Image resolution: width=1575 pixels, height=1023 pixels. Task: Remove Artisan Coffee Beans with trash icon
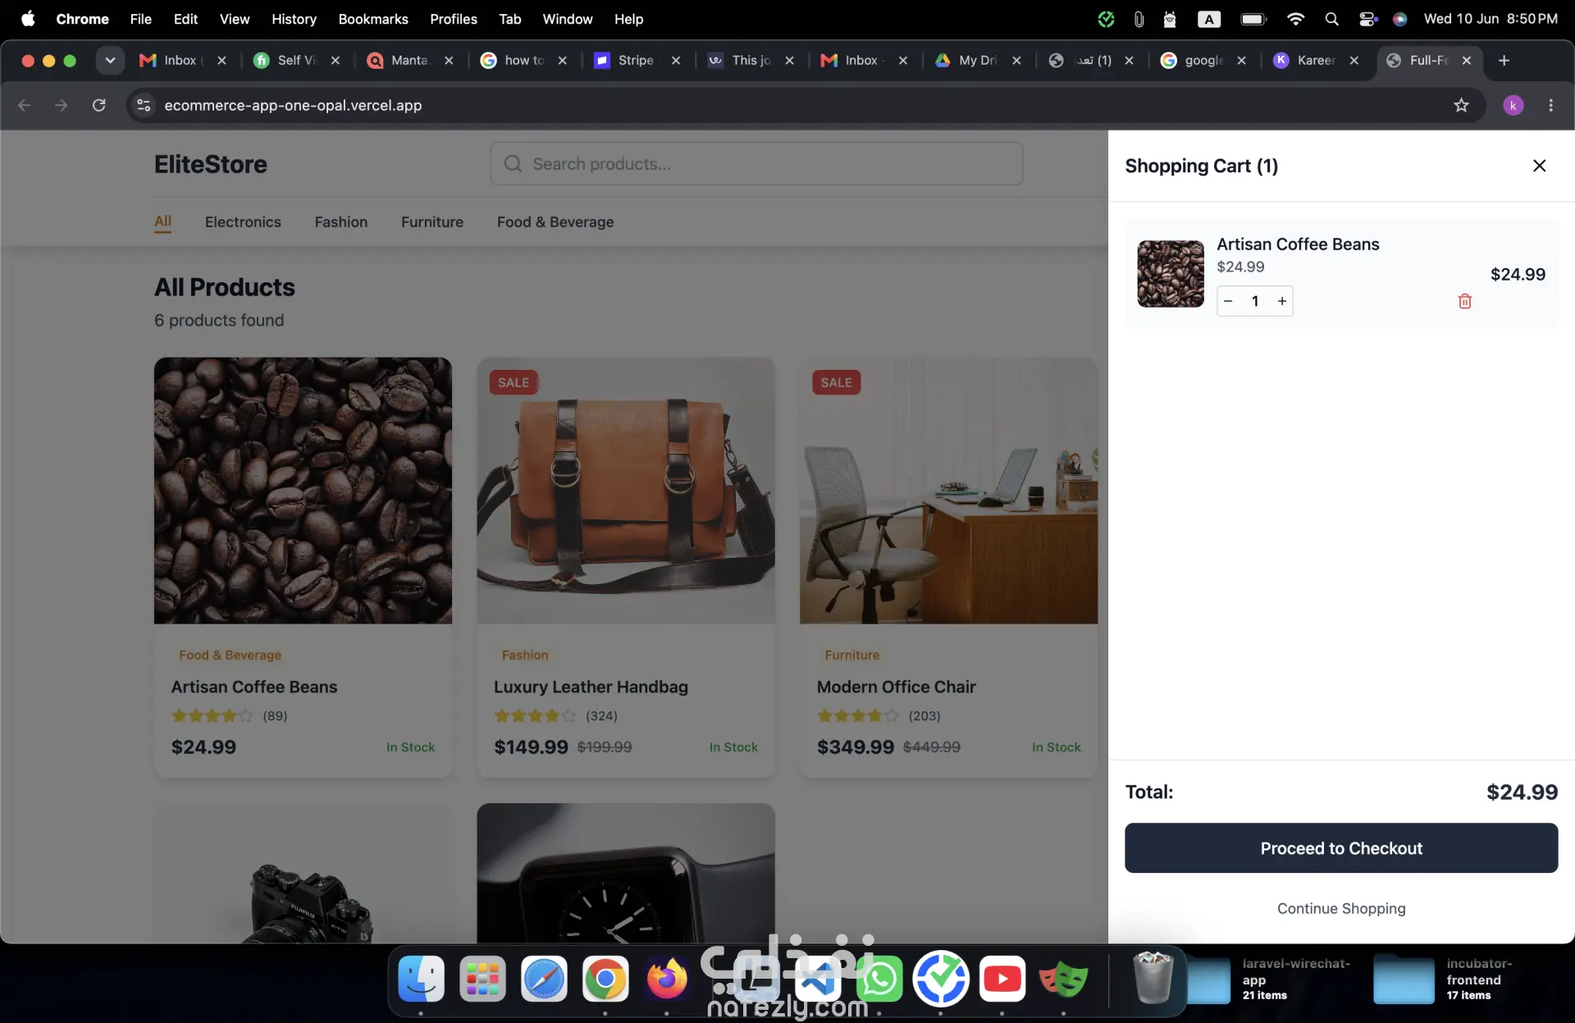[x=1465, y=301]
